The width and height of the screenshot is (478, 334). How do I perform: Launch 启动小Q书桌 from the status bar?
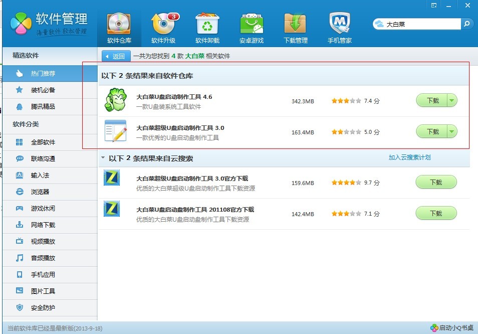tap(454, 327)
